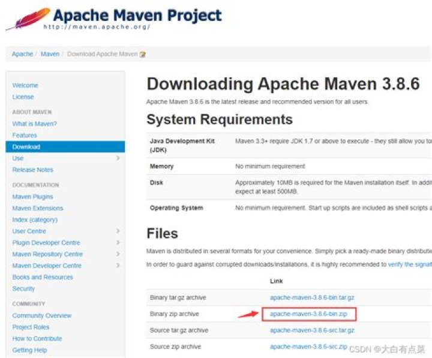This screenshot has width=432, height=358.
Task: Select the highlighted Download sidebar item
Action: click(x=65, y=147)
